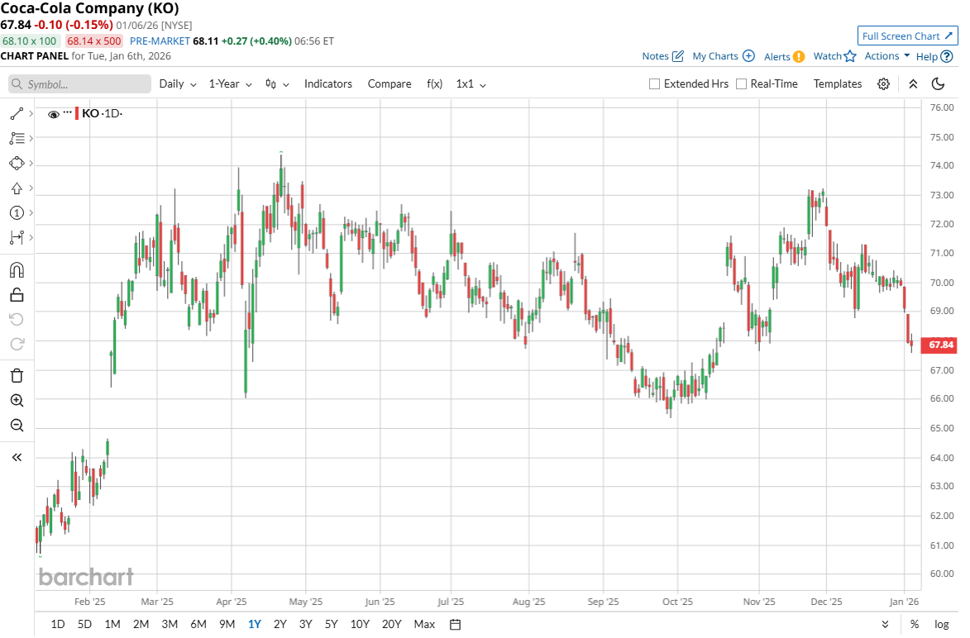Enable the Real-Time checkbox
970x638 pixels.
(741, 84)
